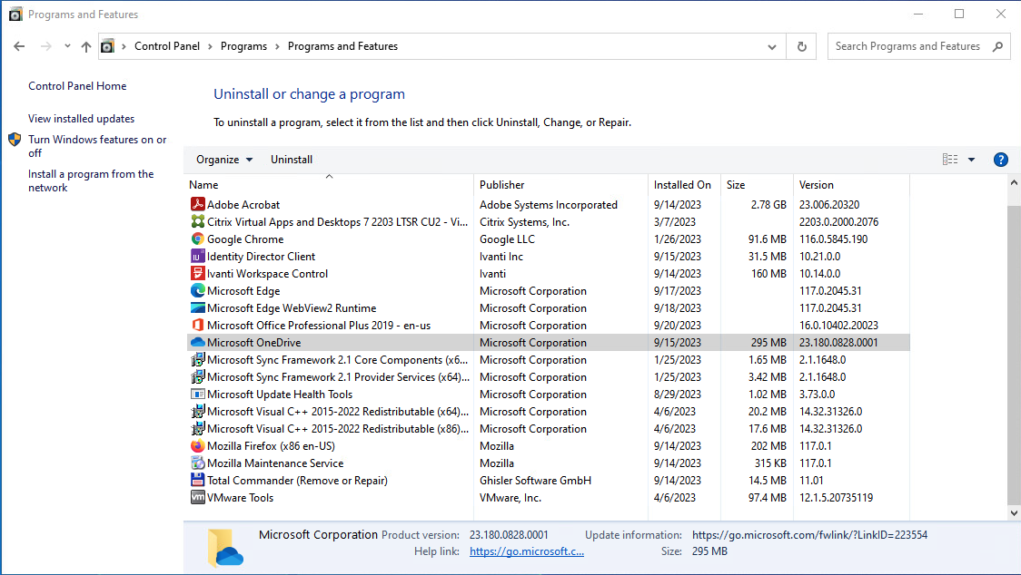Click the 2.78 GB size cell

[768, 204]
